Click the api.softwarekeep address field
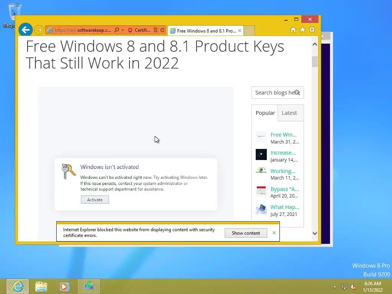Screen dimensions: 392x294 83,30
